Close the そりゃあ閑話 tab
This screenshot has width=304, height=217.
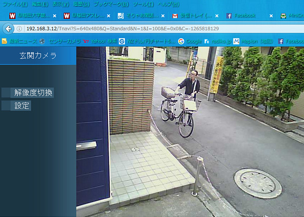pyautogui.click(x=163, y=16)
